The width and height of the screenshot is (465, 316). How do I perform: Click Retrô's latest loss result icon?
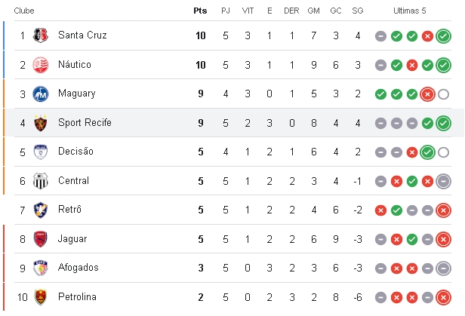pos(443,210)
